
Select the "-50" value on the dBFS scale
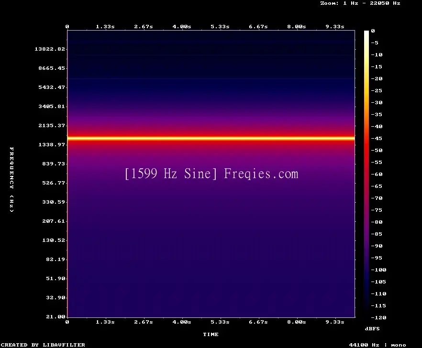click(x=377, y=150)
